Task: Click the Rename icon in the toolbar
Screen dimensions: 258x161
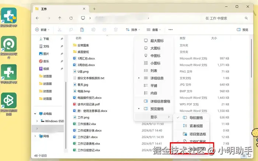Action: (93, 30)
